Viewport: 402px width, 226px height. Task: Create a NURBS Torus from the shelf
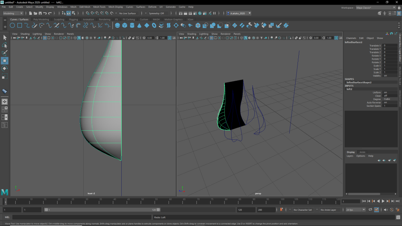[x=154, y=26]
